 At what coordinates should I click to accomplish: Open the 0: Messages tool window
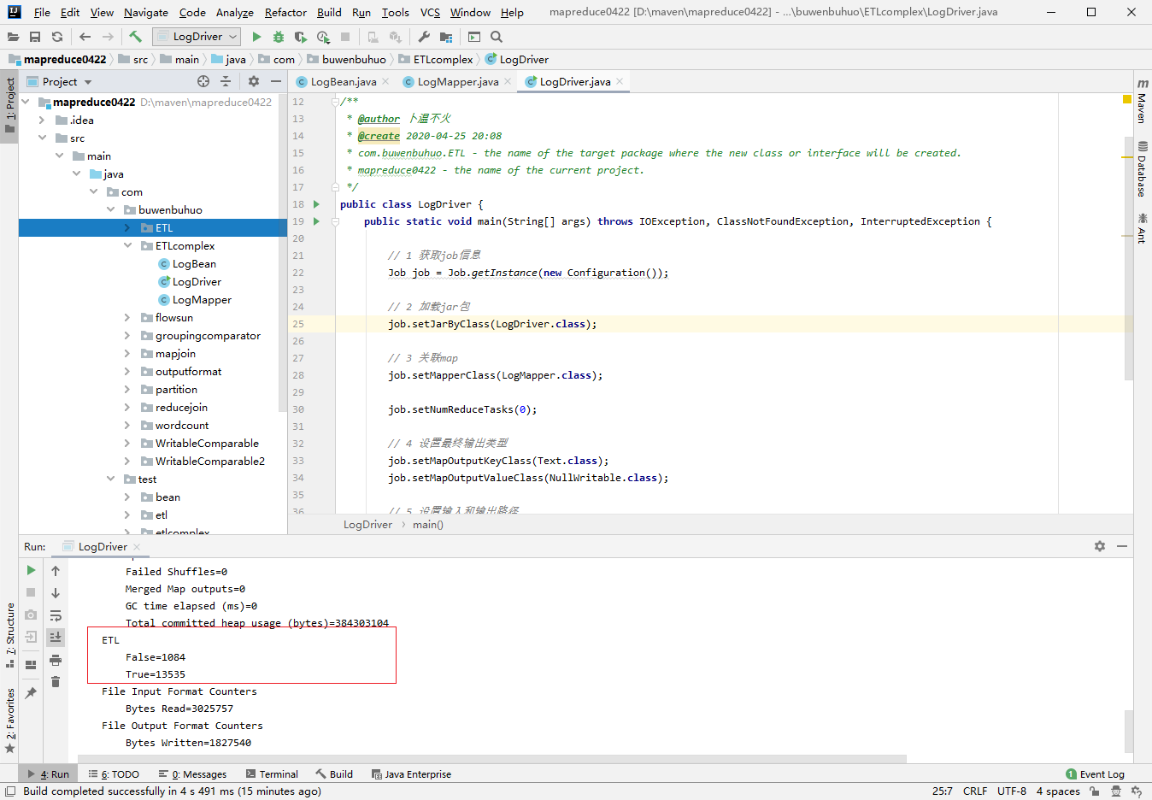[192, 774]
